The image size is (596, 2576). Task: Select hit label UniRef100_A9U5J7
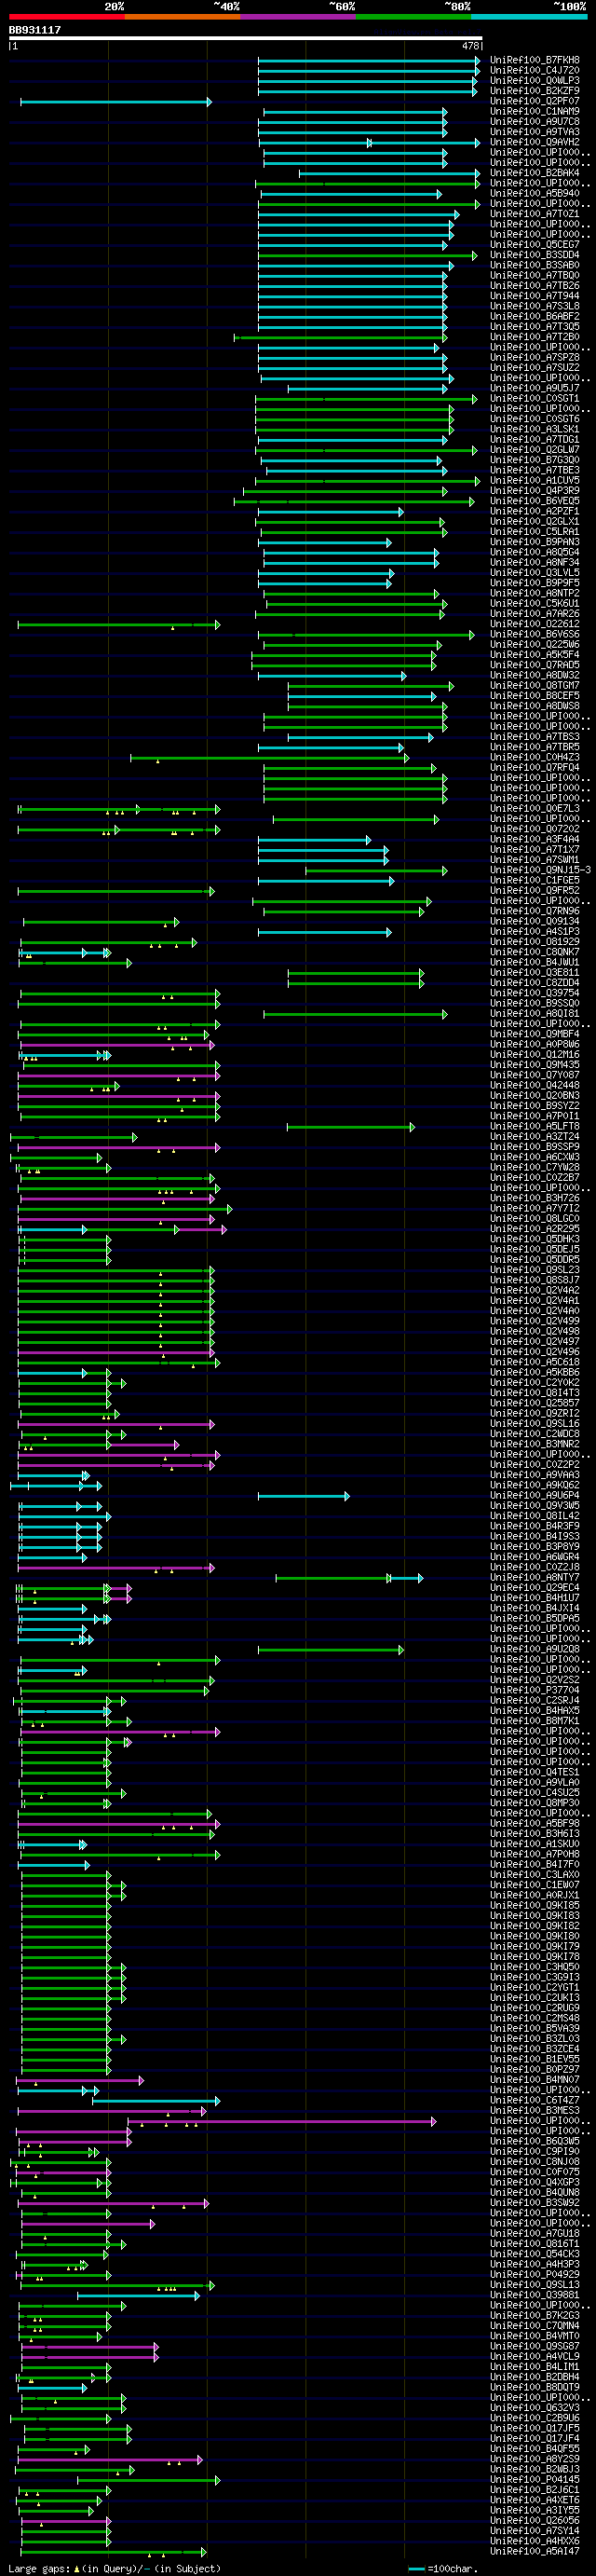(534, 388)
